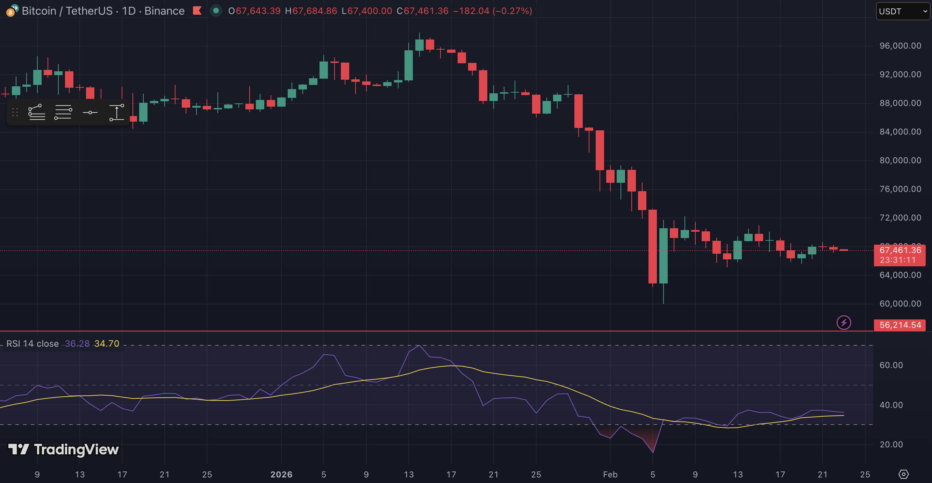This screenshot has width=932, height=483.
Task: Toggle chart visibility via the green dot
Action: [x=216, y=11]
